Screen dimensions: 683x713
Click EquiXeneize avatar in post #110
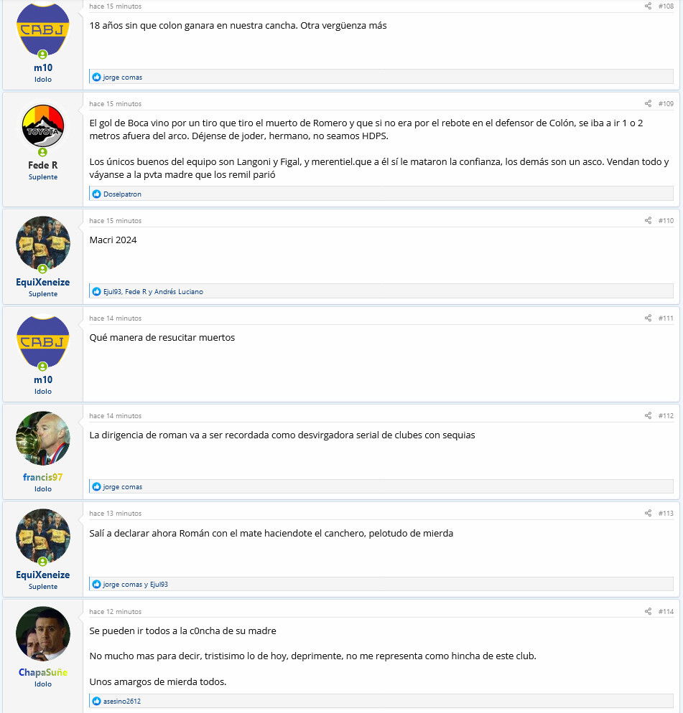tap(43, 243)
